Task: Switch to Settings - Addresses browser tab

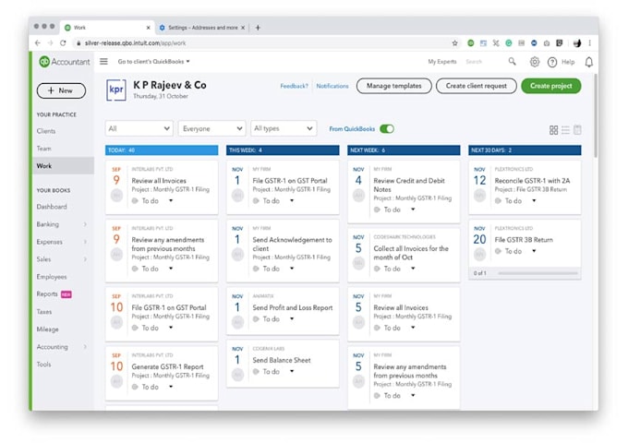Action: pyautogui.click(x=202, y=28)
